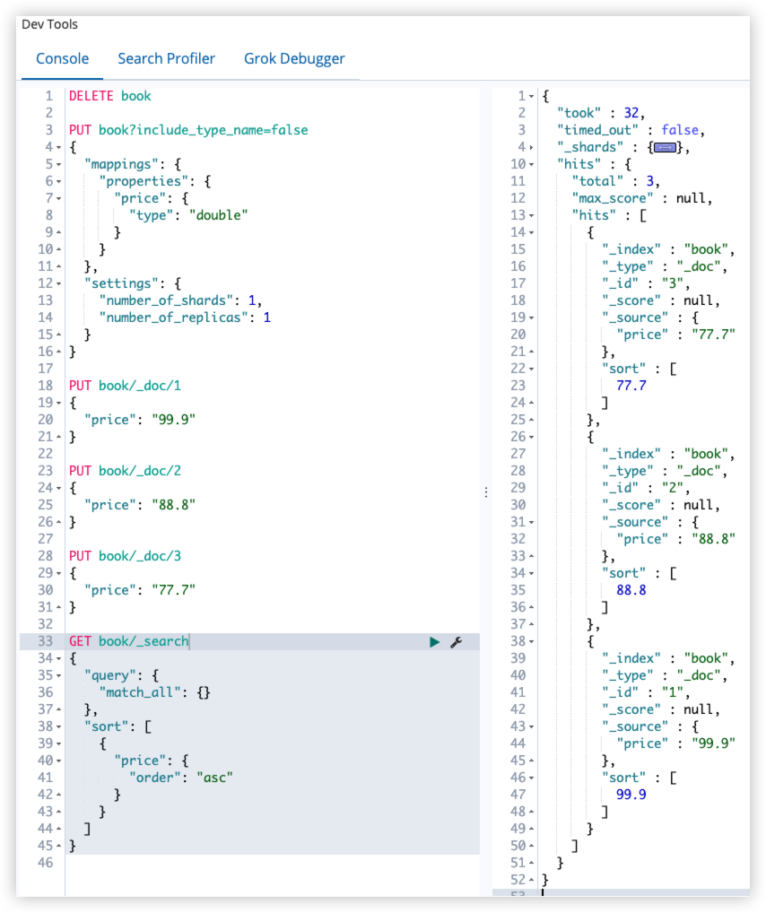This screenshot has height=913, width=766.
Task: Click the PUT book/_doc/1 line
Action: coord(125,386)
